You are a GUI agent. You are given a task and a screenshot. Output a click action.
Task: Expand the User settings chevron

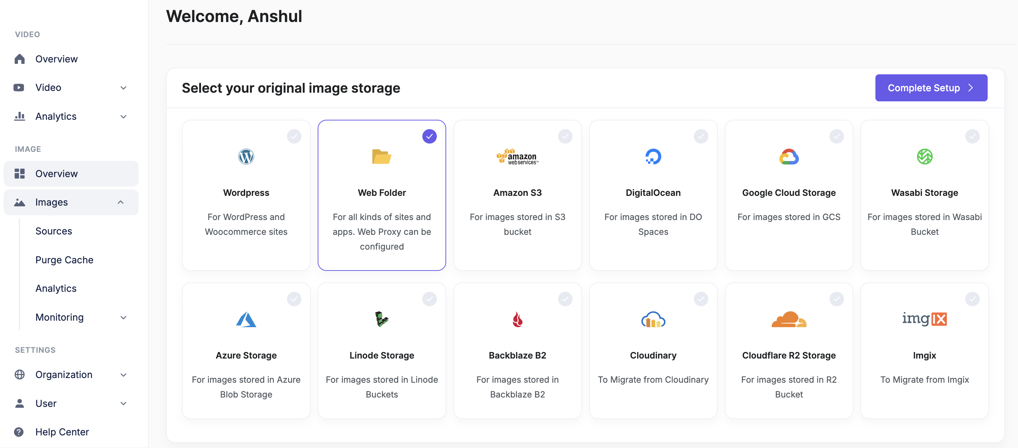pyautogui.click(x=123, y=403)
